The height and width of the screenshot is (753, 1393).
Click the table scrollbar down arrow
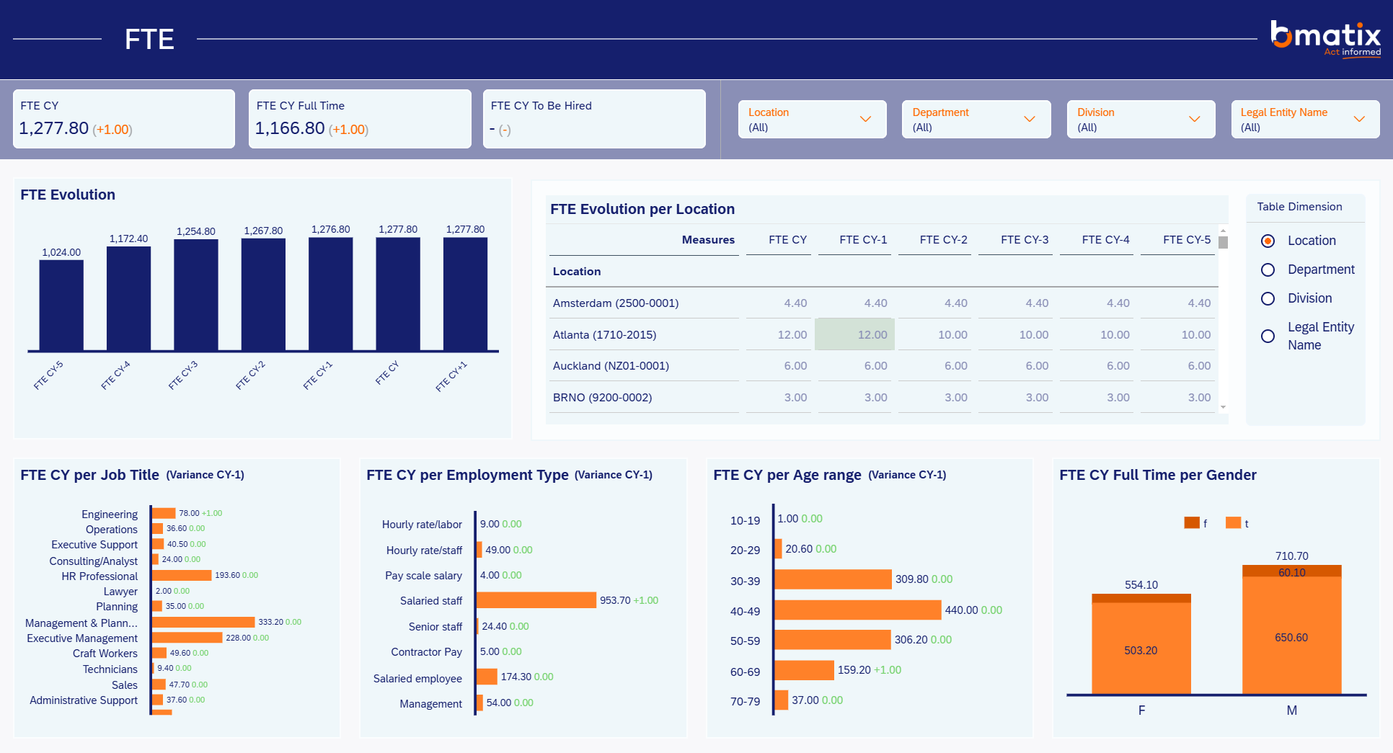1223,408
